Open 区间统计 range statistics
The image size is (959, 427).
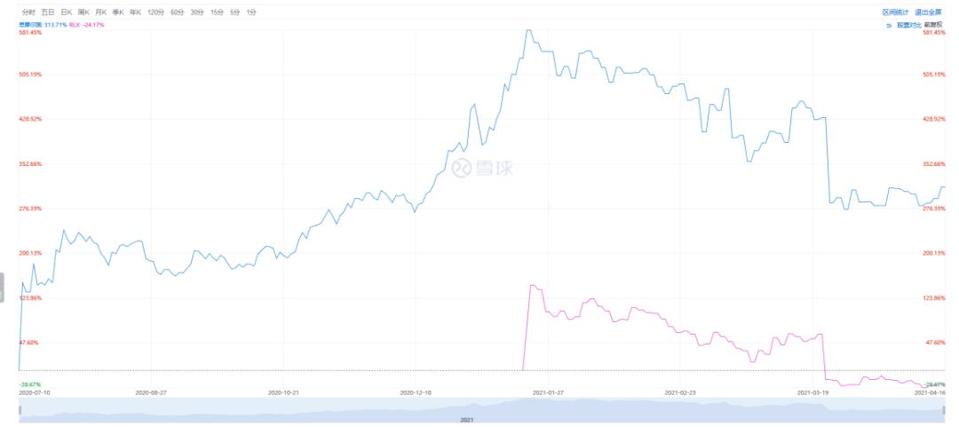pyautogui.click(x=895, y=12)
